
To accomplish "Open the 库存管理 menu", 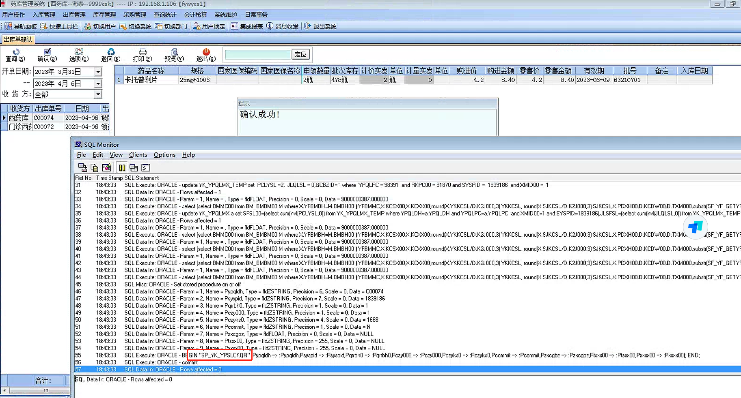I will [104, 15].
